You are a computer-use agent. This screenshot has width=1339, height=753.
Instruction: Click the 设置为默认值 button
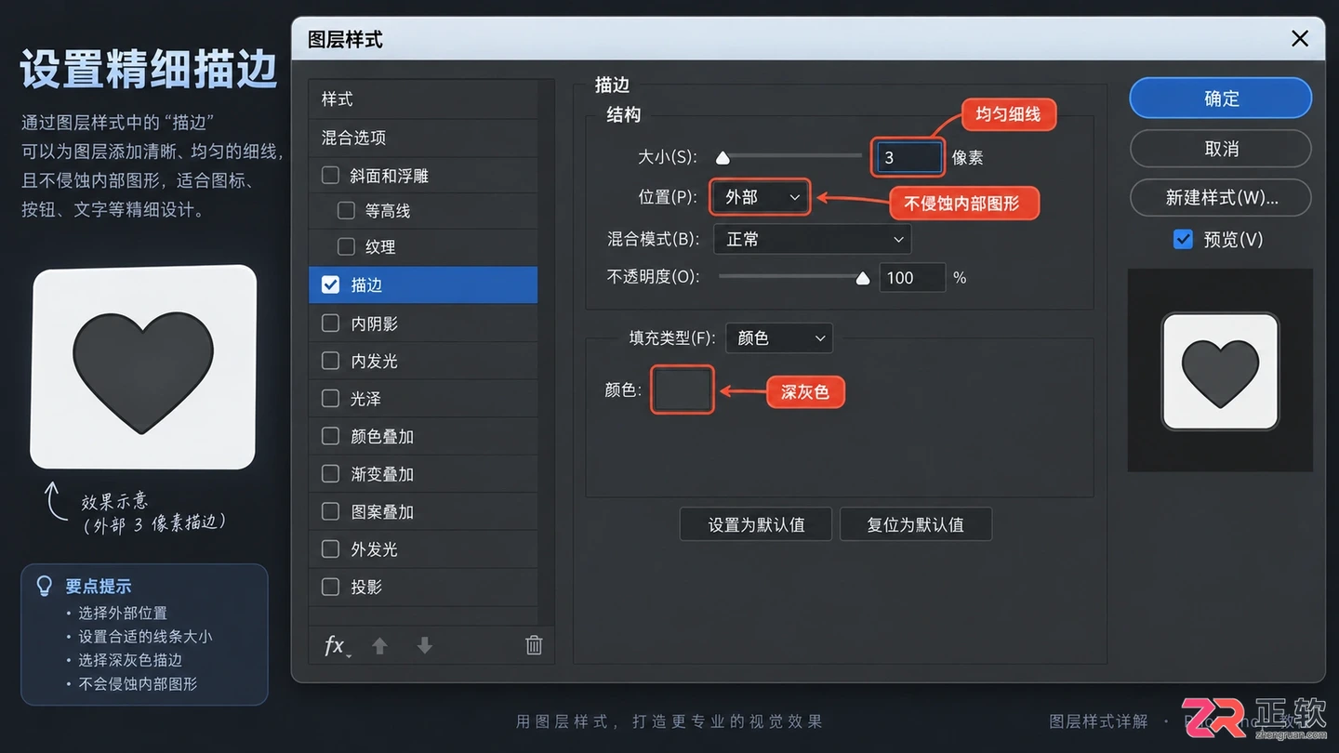[x=757, y=524]
